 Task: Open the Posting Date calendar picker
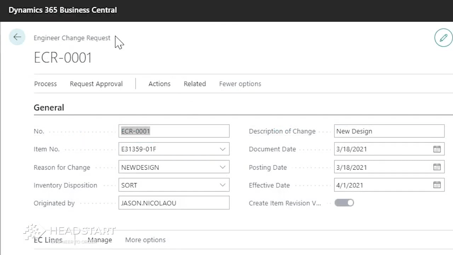pos(437,167)
